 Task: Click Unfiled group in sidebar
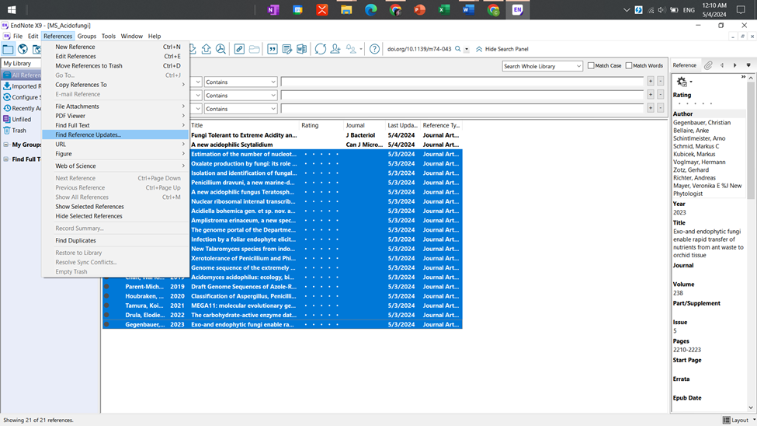pyautogui.click(x=21, y=120)
